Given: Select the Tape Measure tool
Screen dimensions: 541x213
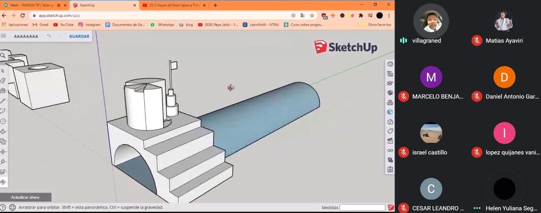Looking at the screenshot, I should pyautogui.click(x=3, y=162).
